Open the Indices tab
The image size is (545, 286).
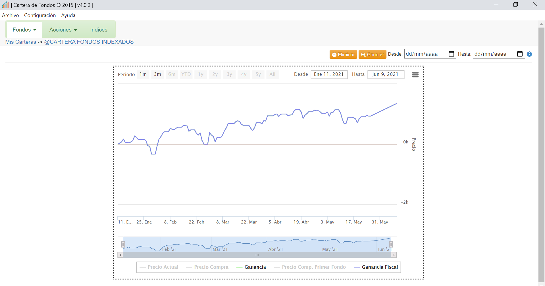coord(99,30)
